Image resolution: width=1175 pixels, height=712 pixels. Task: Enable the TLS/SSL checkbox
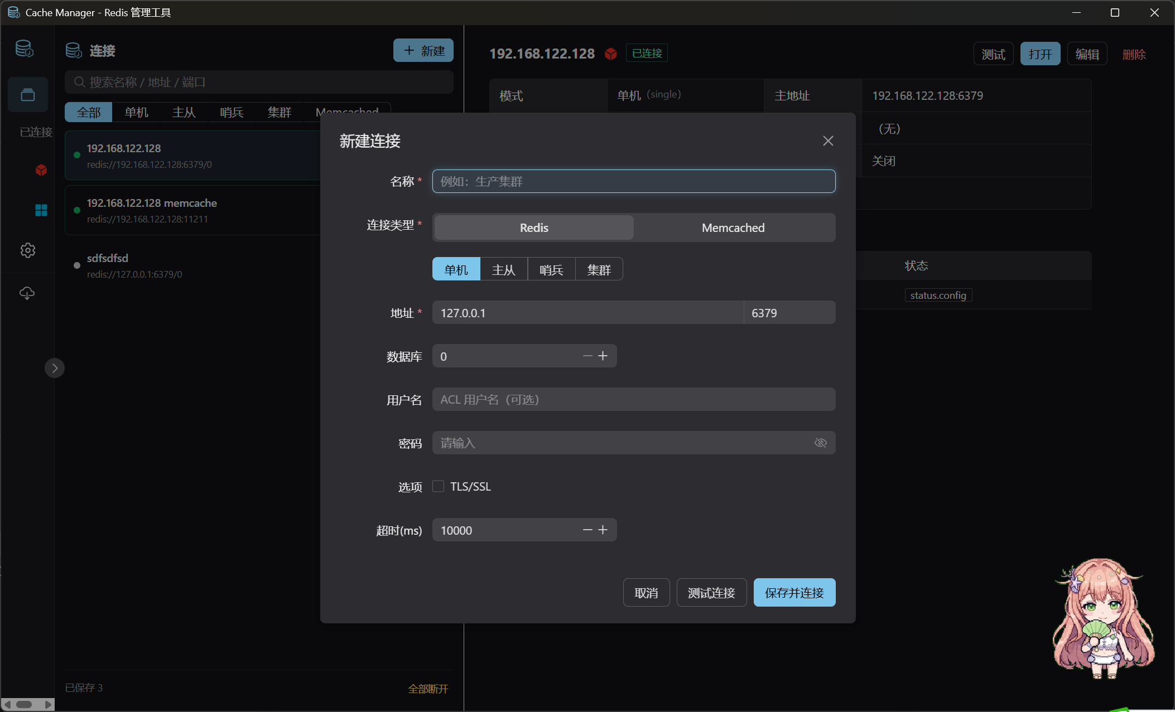(439, 486)
